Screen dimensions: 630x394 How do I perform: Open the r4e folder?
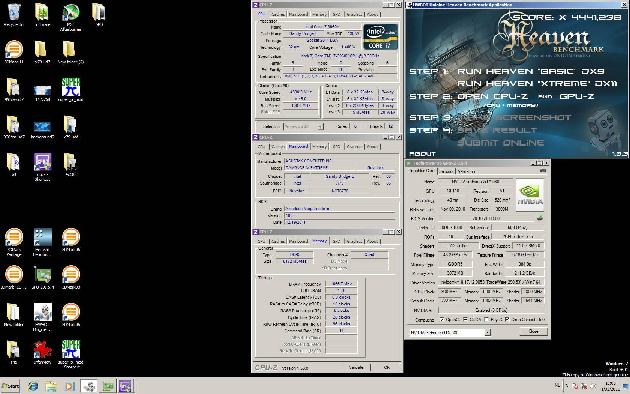click(14, 353)
